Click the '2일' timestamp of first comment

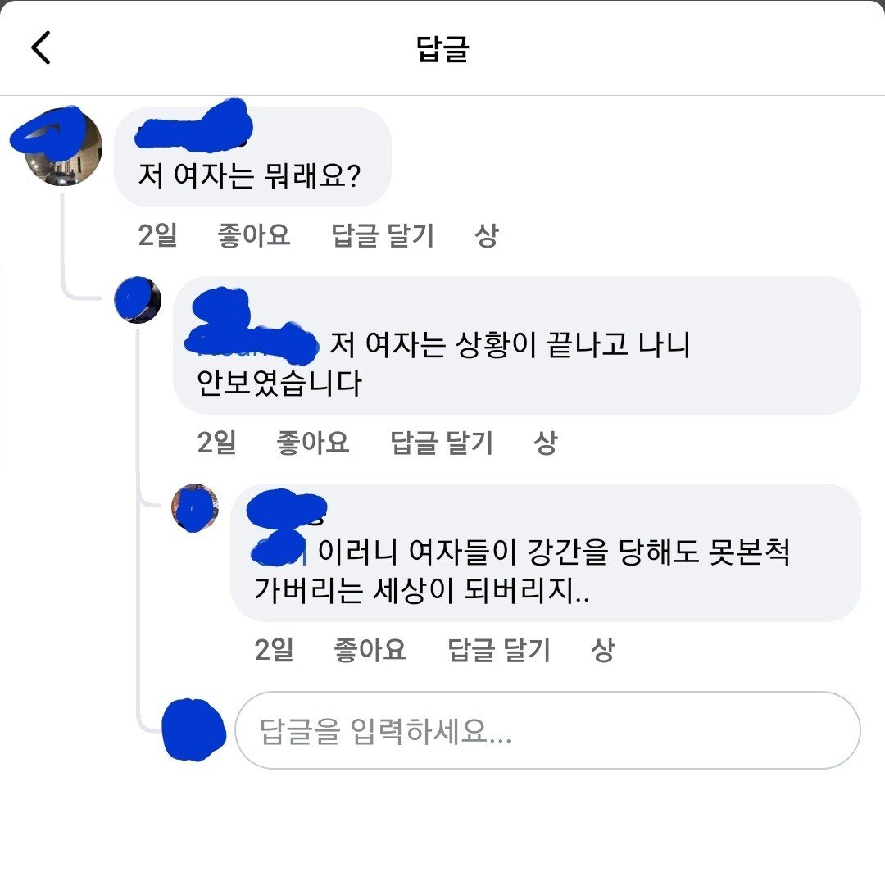[157, 235]
